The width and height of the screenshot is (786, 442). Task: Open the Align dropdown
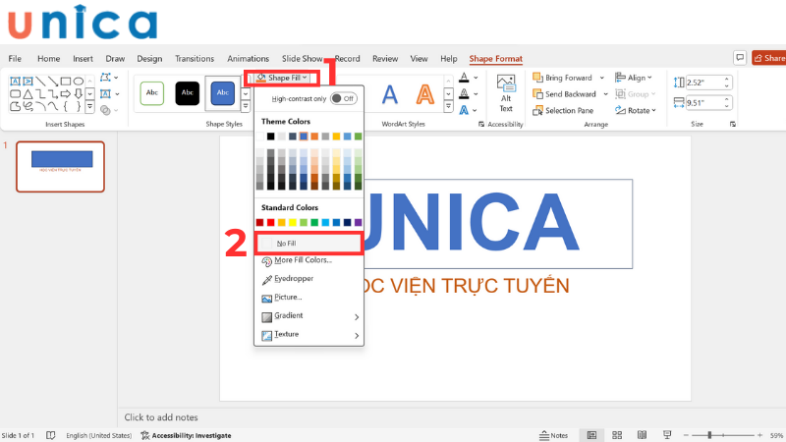click(634, 78)
